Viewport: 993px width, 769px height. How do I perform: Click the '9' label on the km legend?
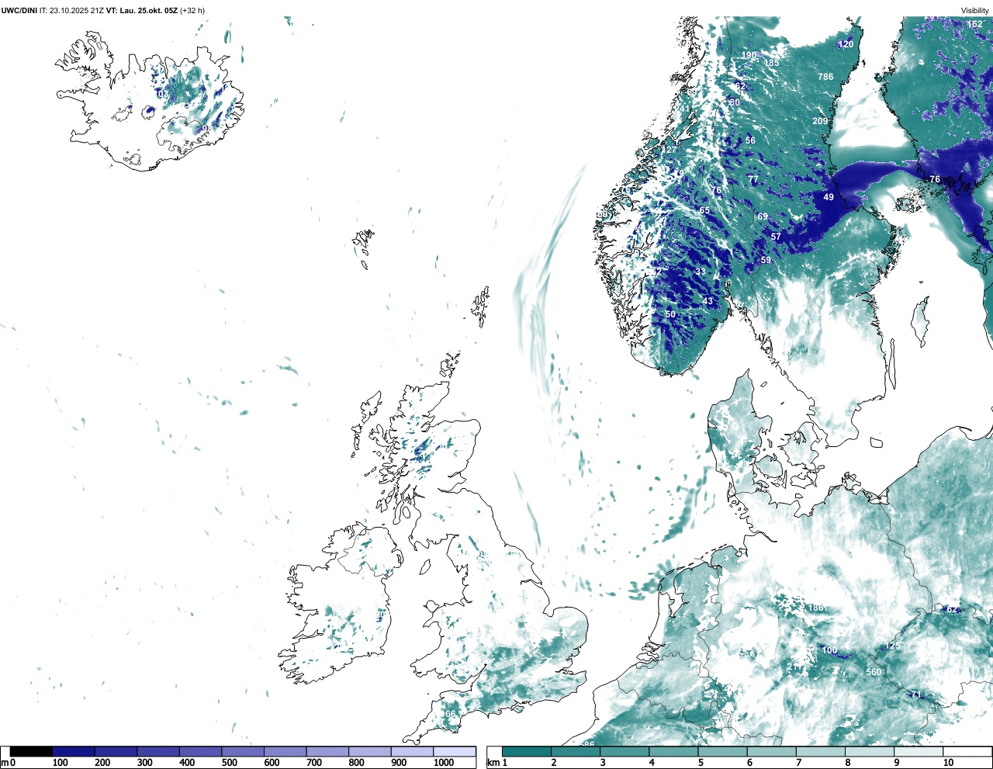pos(897,763)
